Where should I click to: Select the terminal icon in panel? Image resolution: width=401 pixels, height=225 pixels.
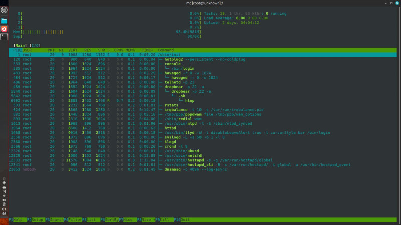click(x=4, y=36)
